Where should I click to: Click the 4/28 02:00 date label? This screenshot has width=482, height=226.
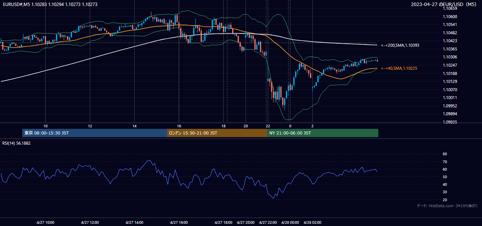[x=312, y=222]
